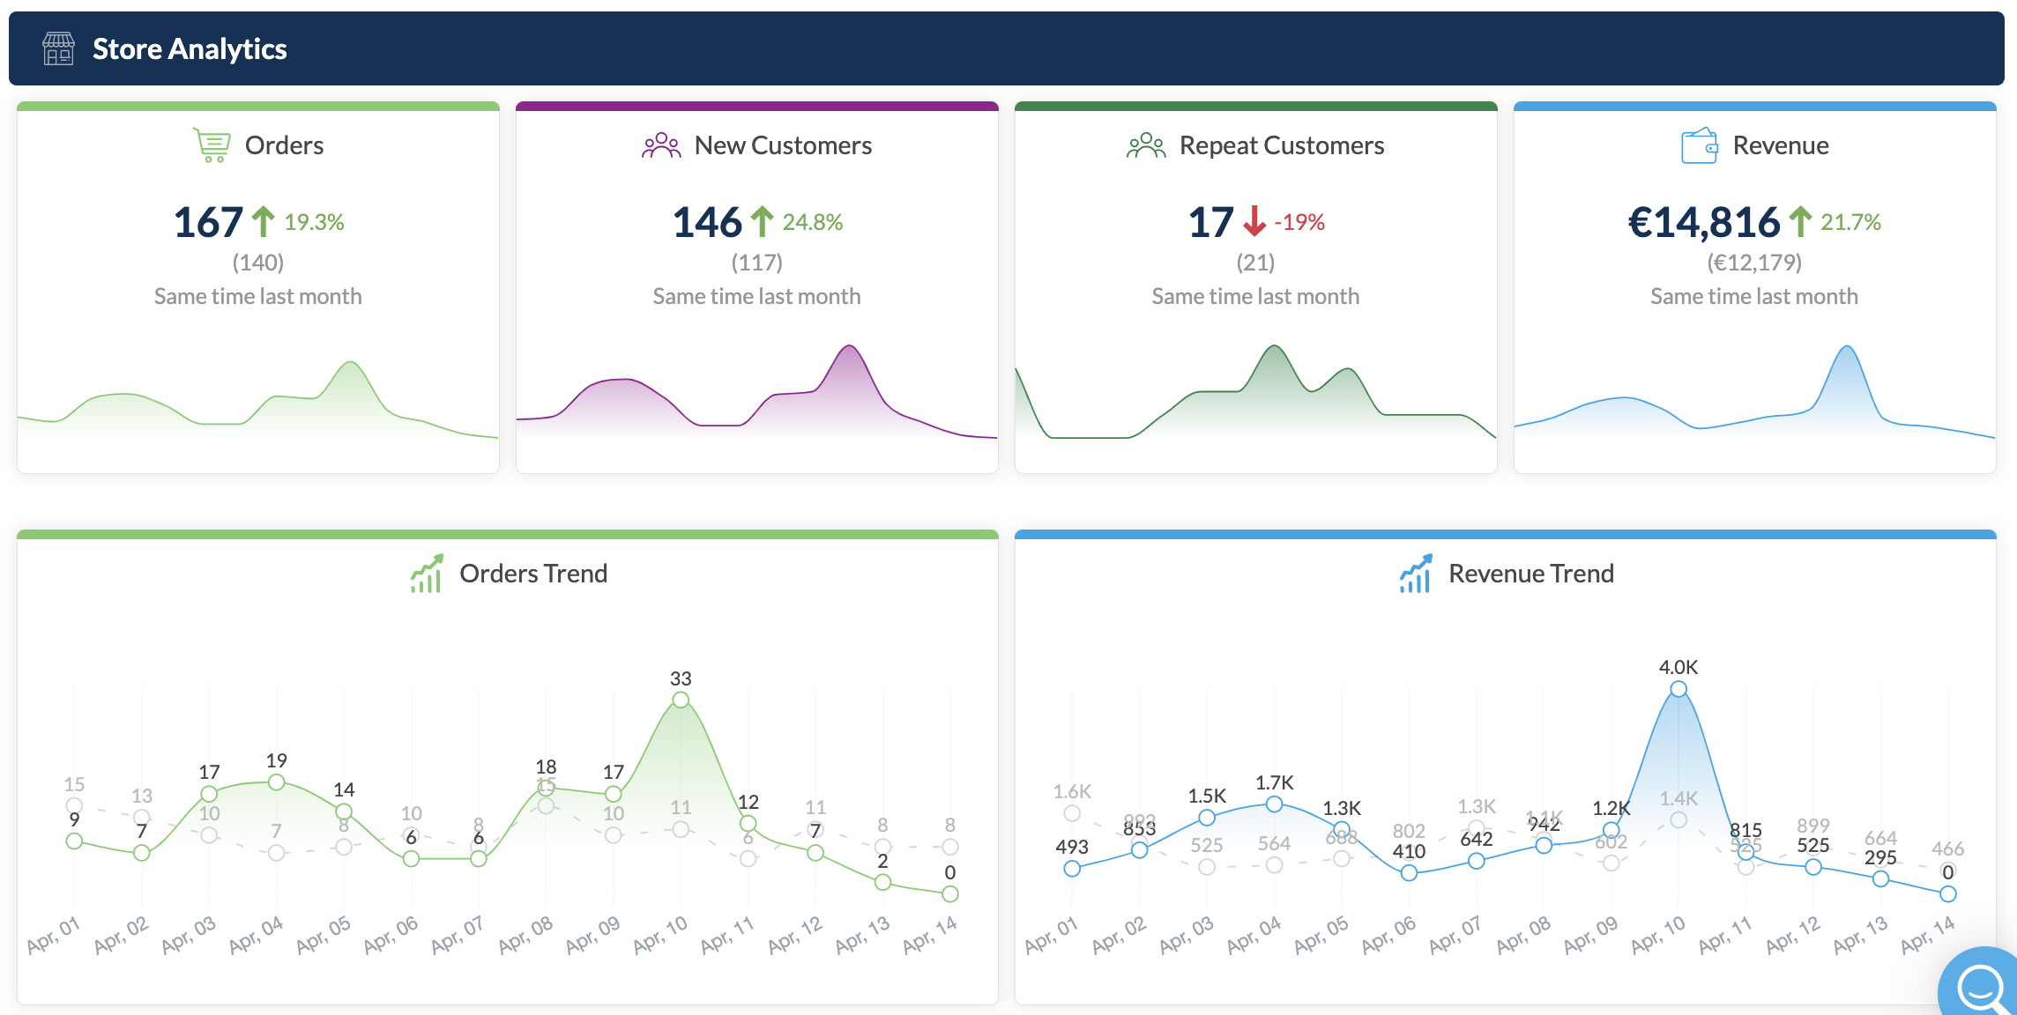Click the Revenue wallet icon
This screenshot has width=2017, height=1015.
[1699, 145]
